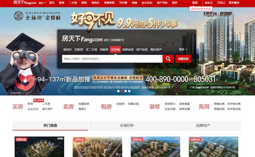
Task: Switch to the 全城好房 tab
Action: click(x=126, y=126)
